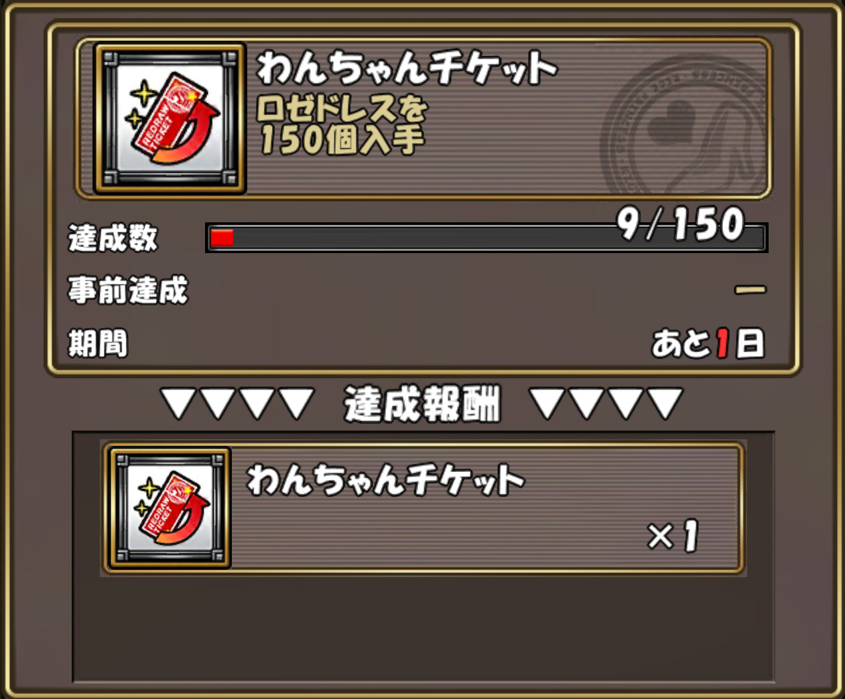Select the わんちゃんチケット mission title
Image resolution: width=845 pixels, height=699 pixels.
pyautogui.click(x=406, y=68)
